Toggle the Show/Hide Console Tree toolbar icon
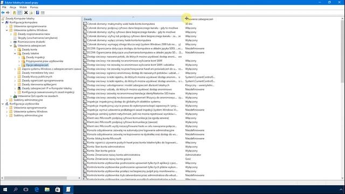Viewport: 345px width, 194px height. coord(19,13)
